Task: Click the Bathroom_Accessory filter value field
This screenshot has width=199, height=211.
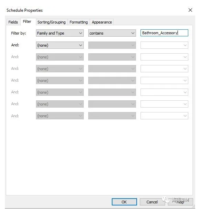Action: point(164,33)
